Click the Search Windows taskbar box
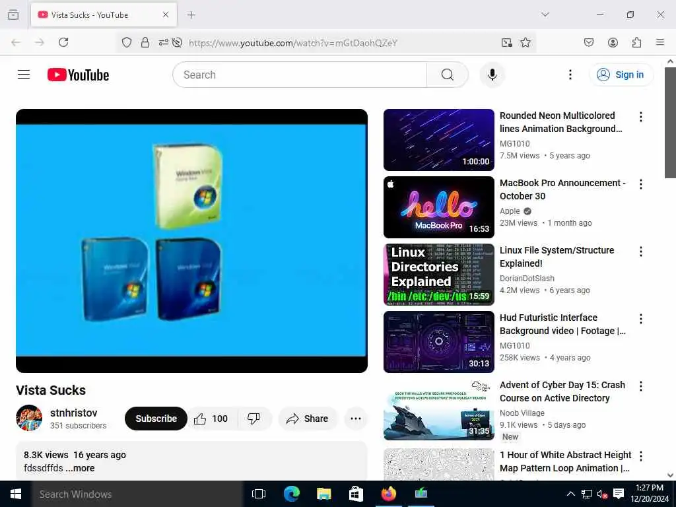Image resolution: width=676 pixels, height=507 pixels. (137, 494)
